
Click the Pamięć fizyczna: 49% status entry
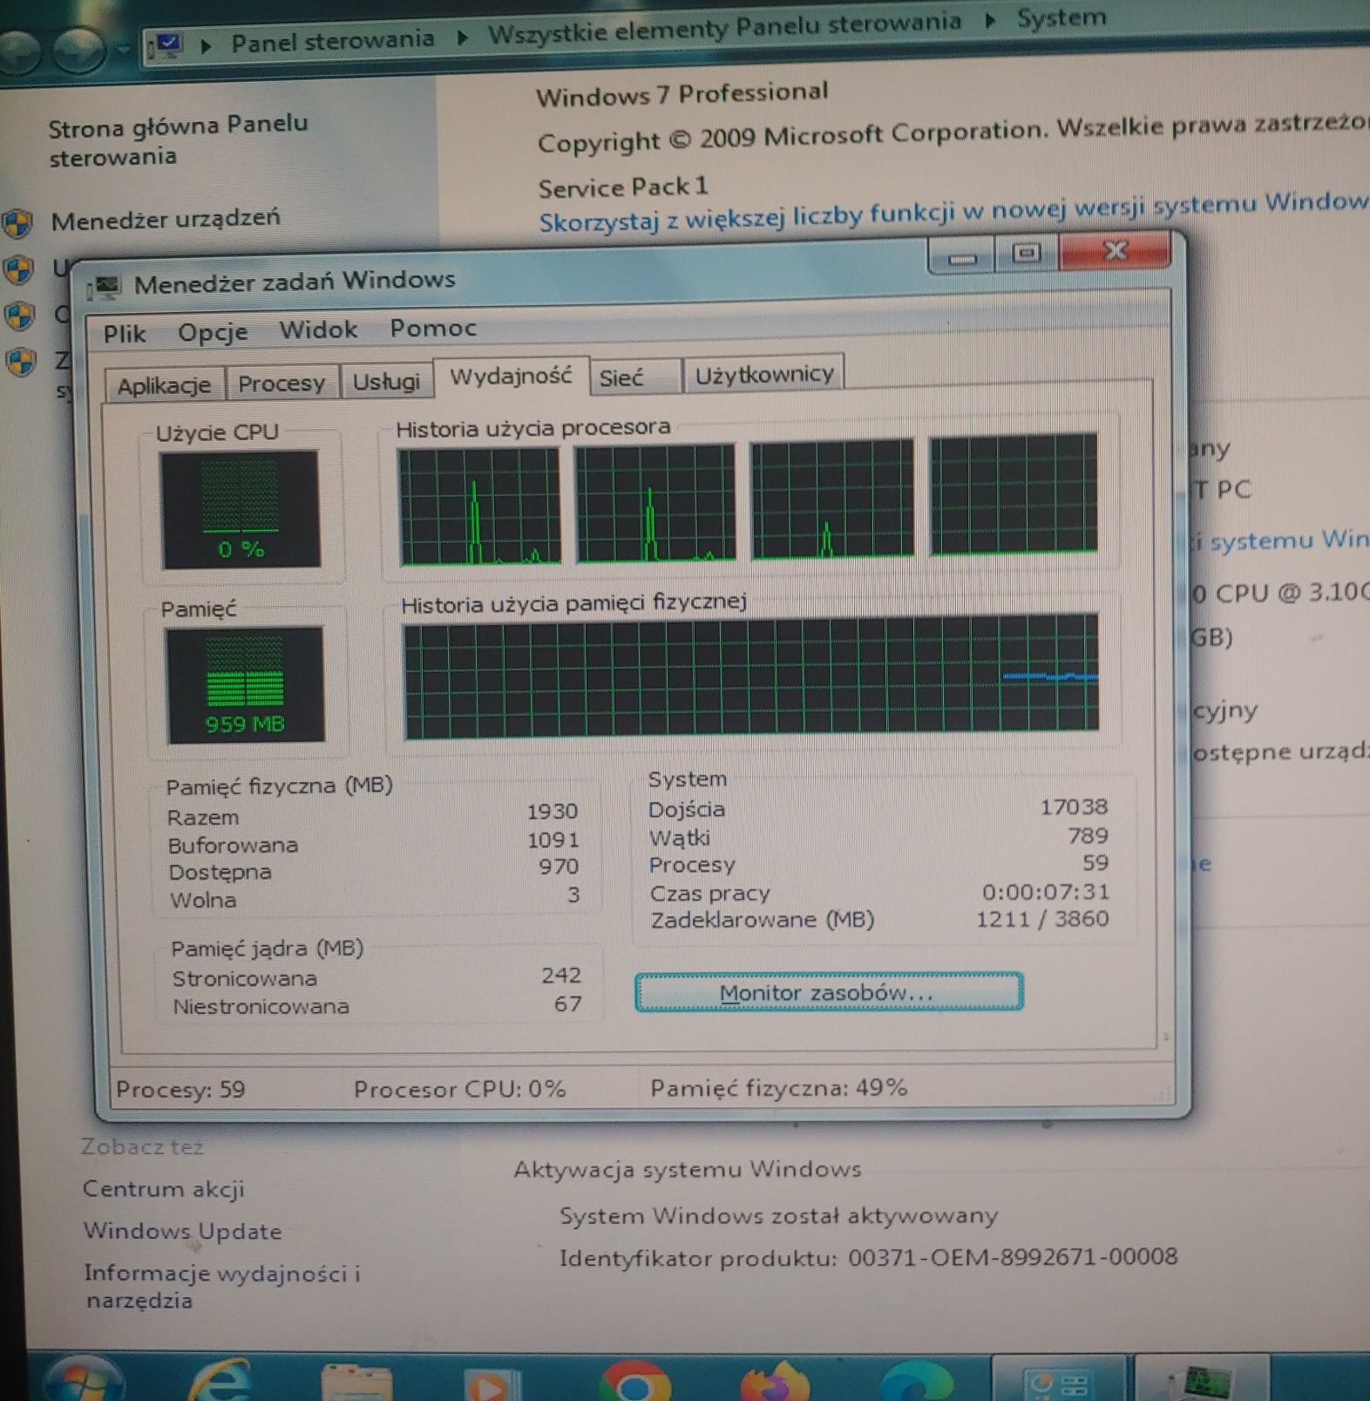click(x=778, y=1088)
